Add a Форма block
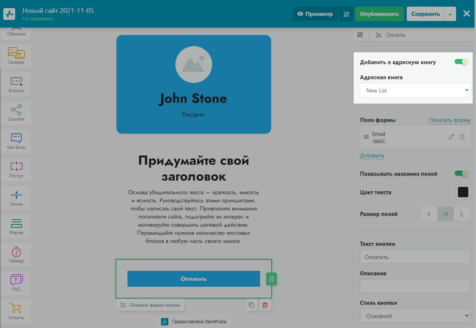476x328 pixels. click(x=16, y=226)
